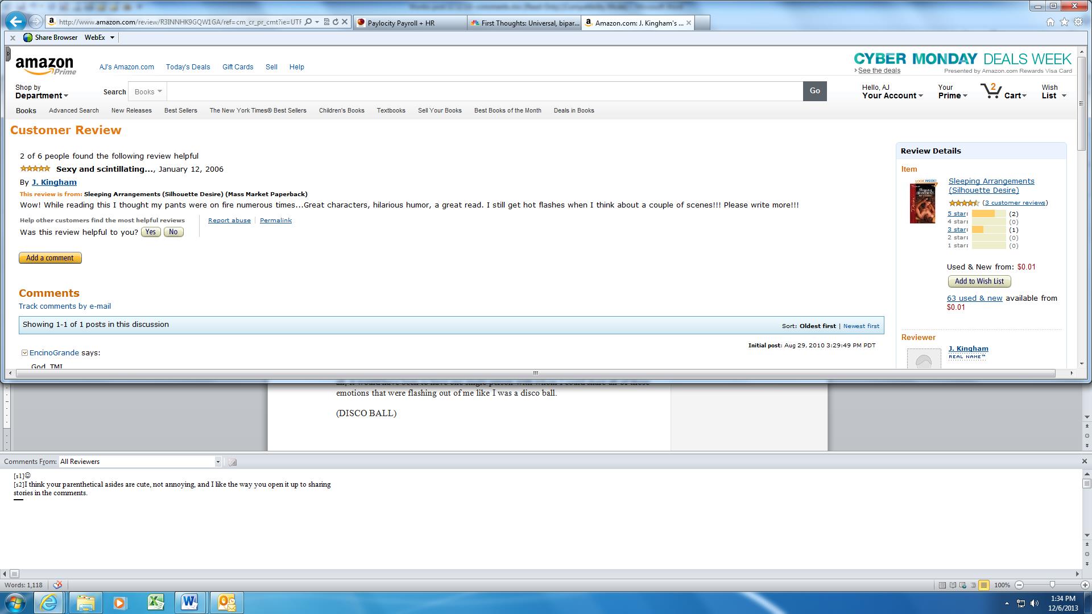Click the volume speaker tray icon
This screenshot has height=614, width=1092.
tap(1035, 603)
